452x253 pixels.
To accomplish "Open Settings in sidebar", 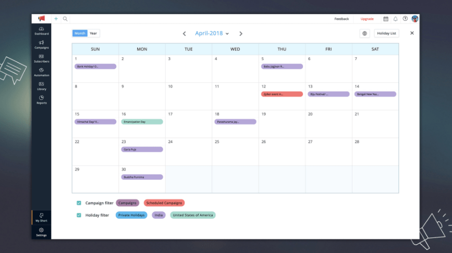I will coord(42,232).
